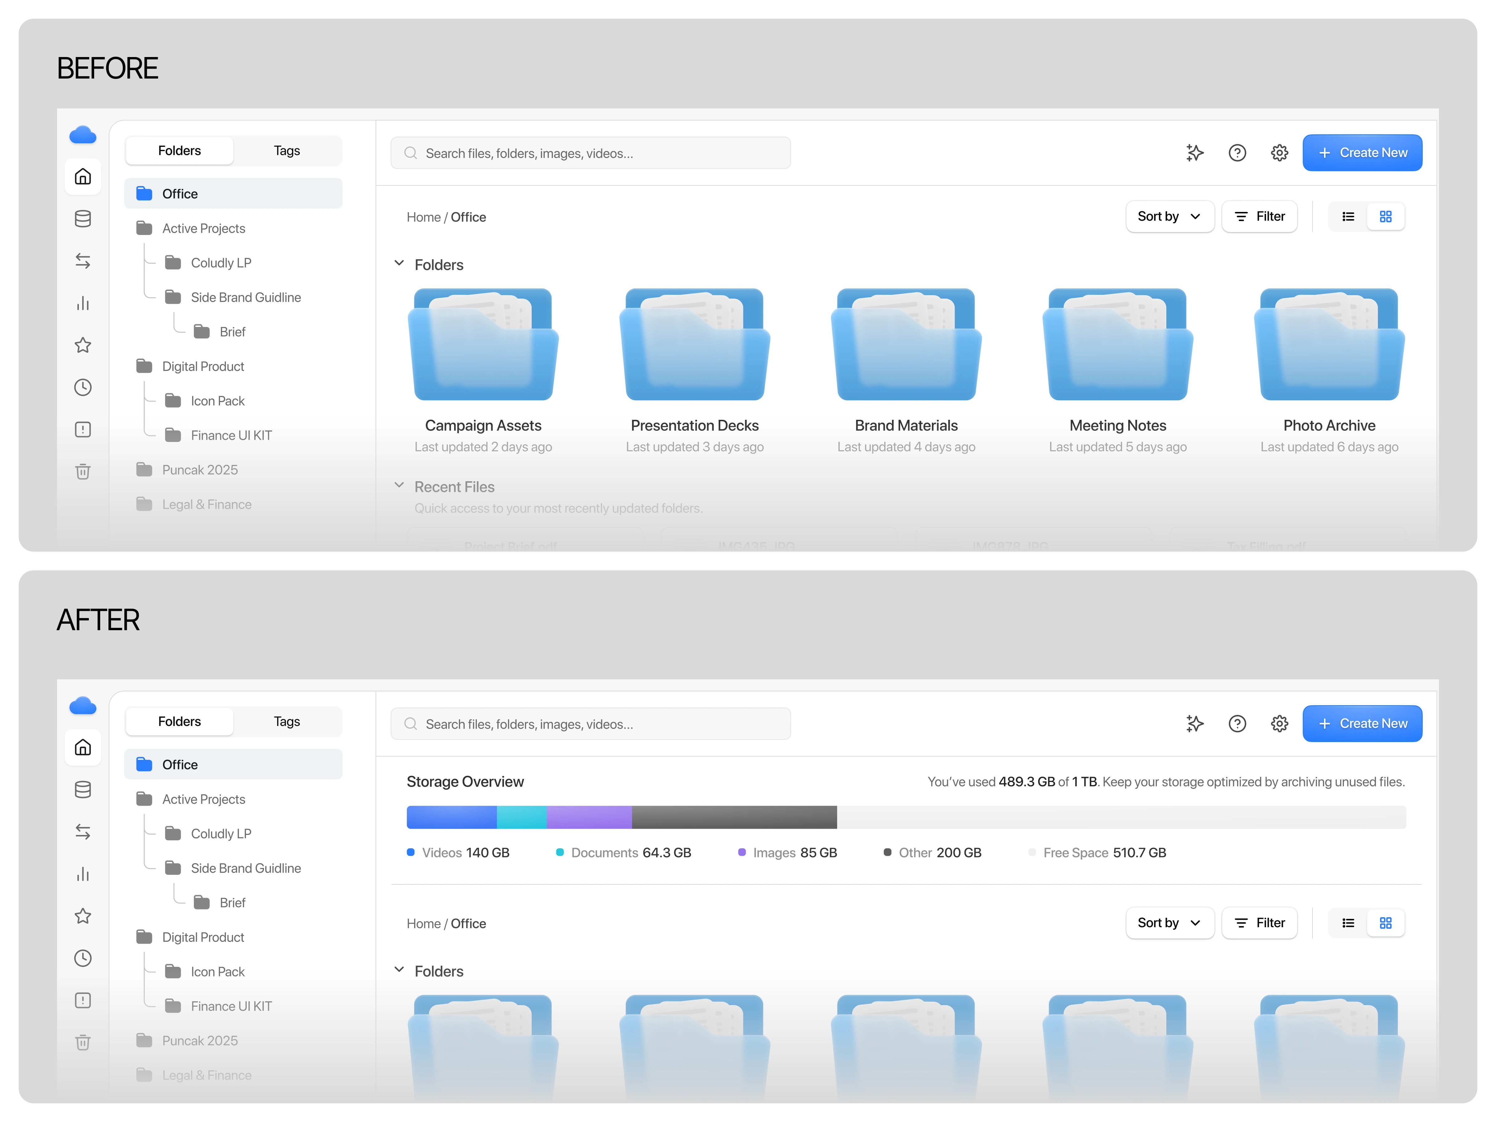Click the transfer arrows icon in BEFORE sidebar

(83, 261)
